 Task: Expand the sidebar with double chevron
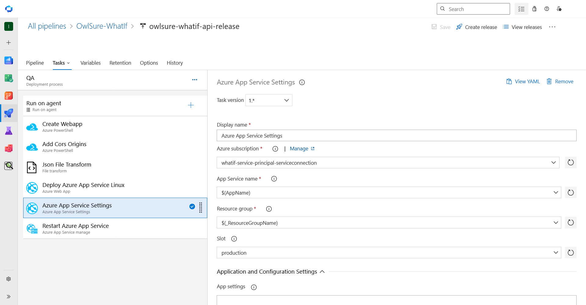[9, 296]
